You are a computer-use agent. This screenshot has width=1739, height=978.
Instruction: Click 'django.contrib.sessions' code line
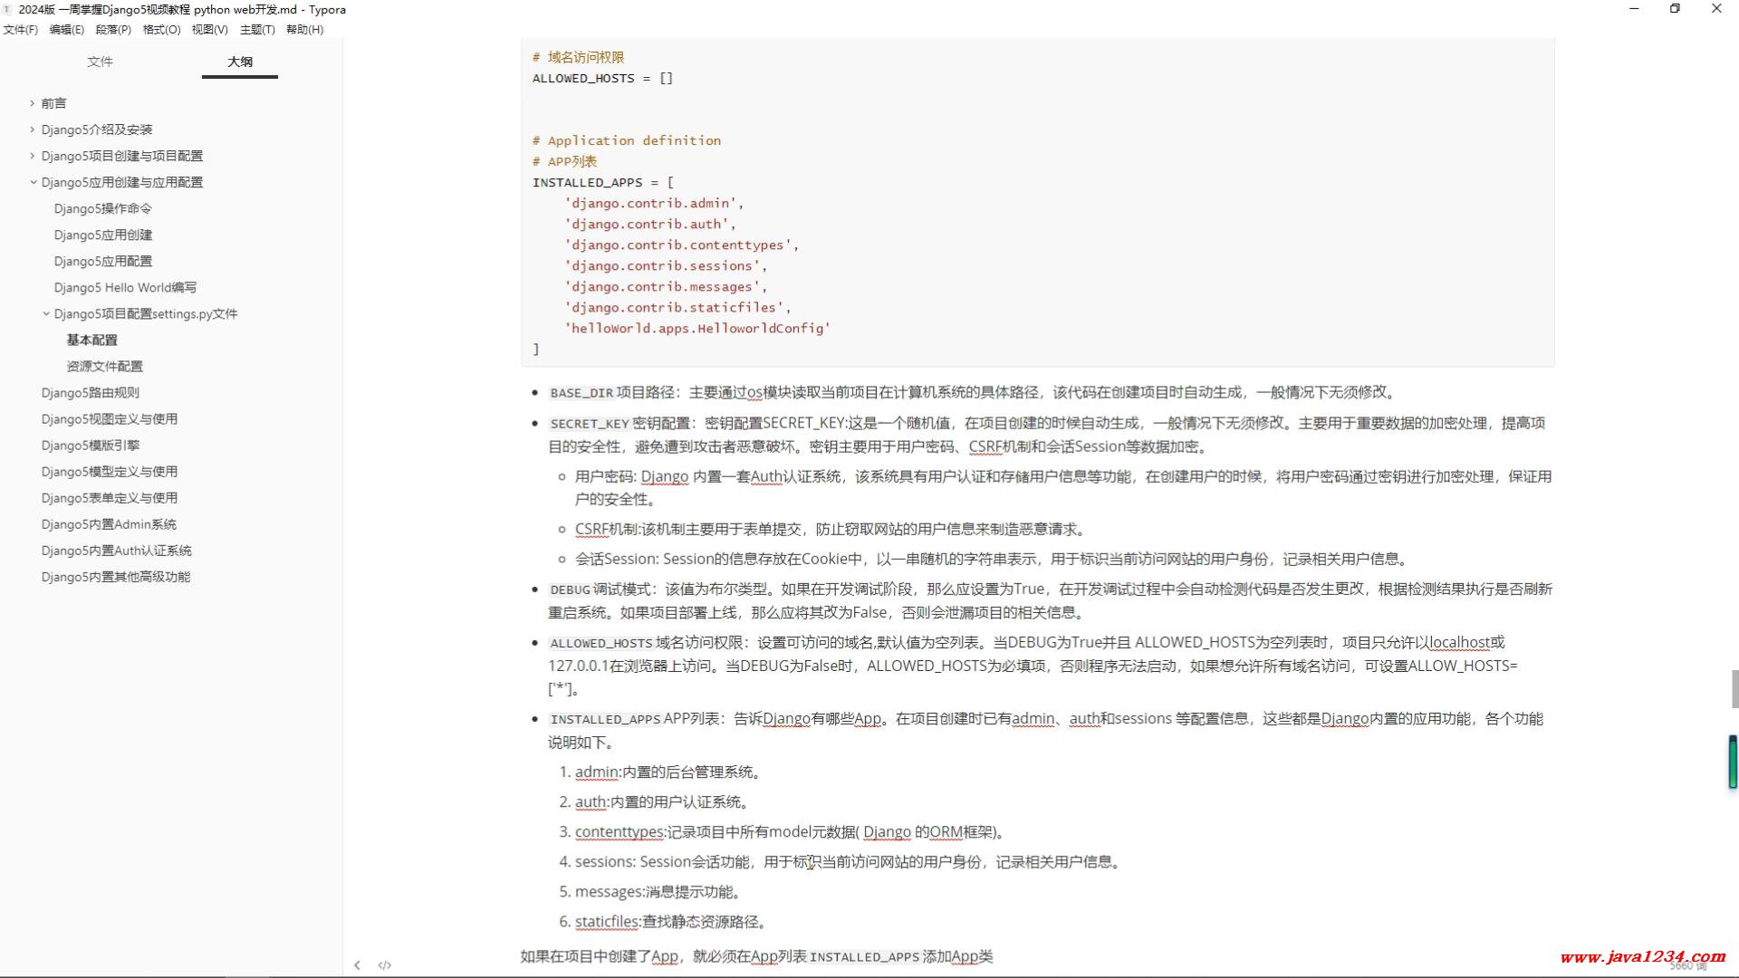666,266
